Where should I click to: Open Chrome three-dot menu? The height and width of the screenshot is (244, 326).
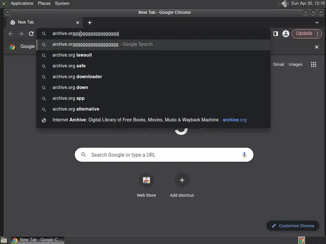(317, 34)
